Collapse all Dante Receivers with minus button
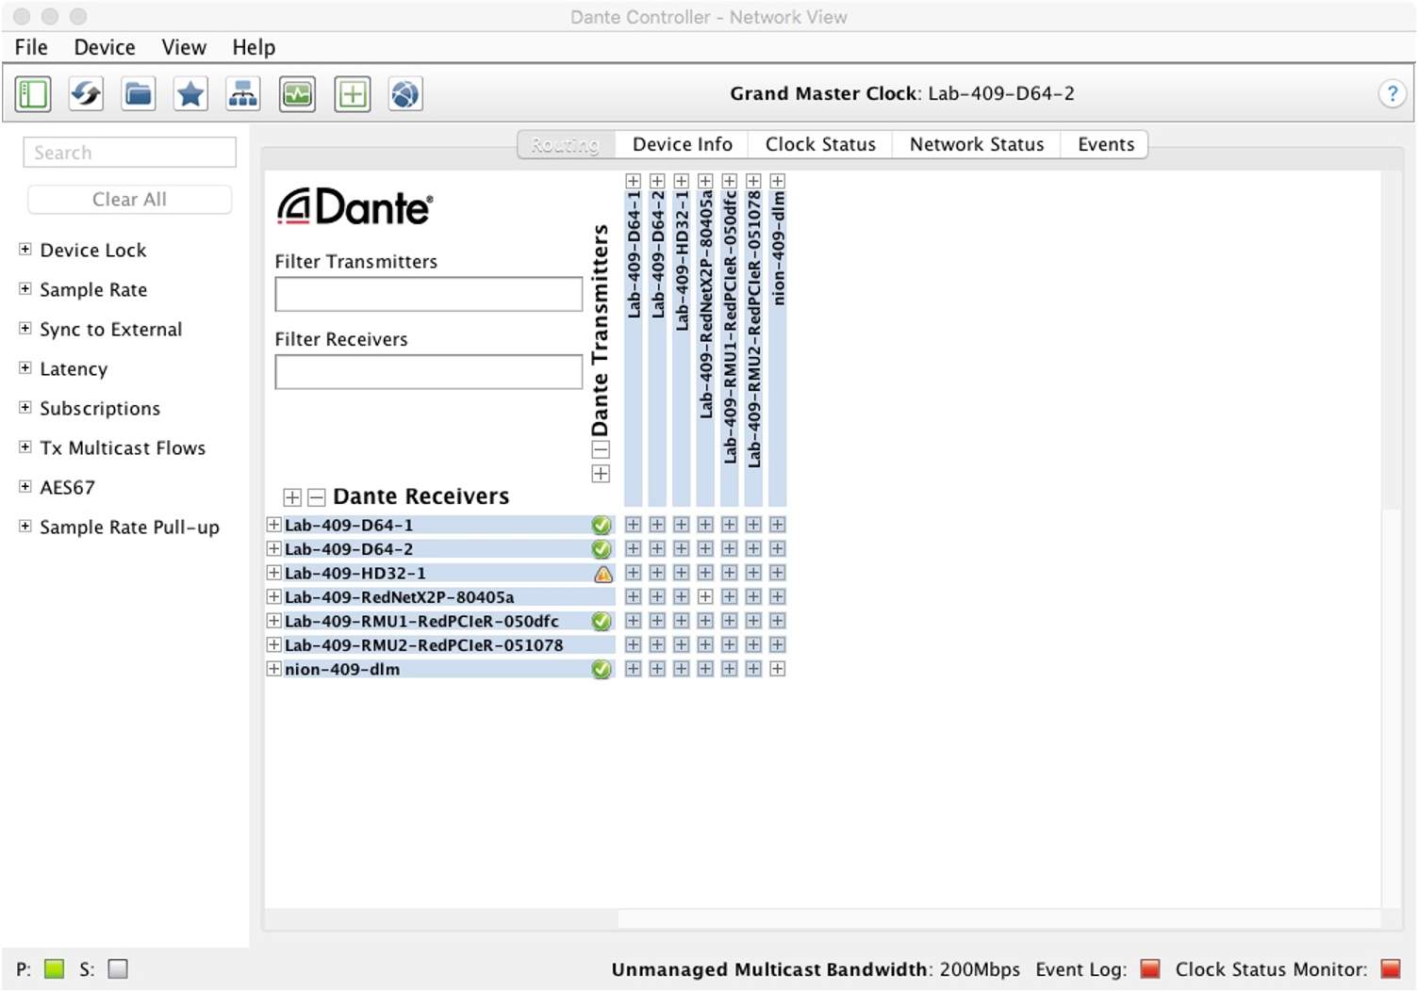The image size is (1418, 991). coord(317,497)
